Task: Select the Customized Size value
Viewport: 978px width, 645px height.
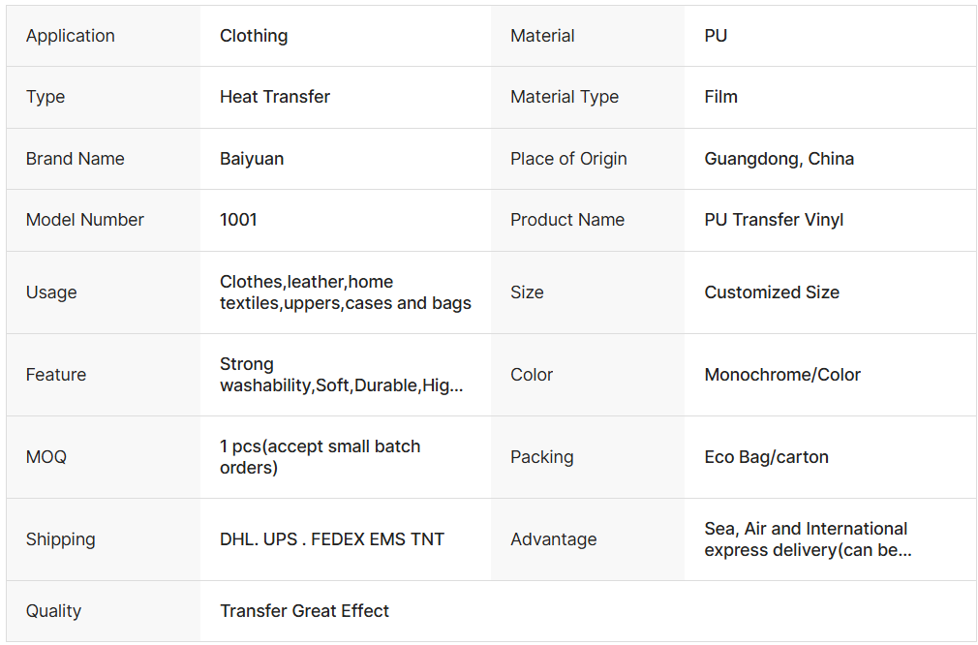Action: (772, 292)
